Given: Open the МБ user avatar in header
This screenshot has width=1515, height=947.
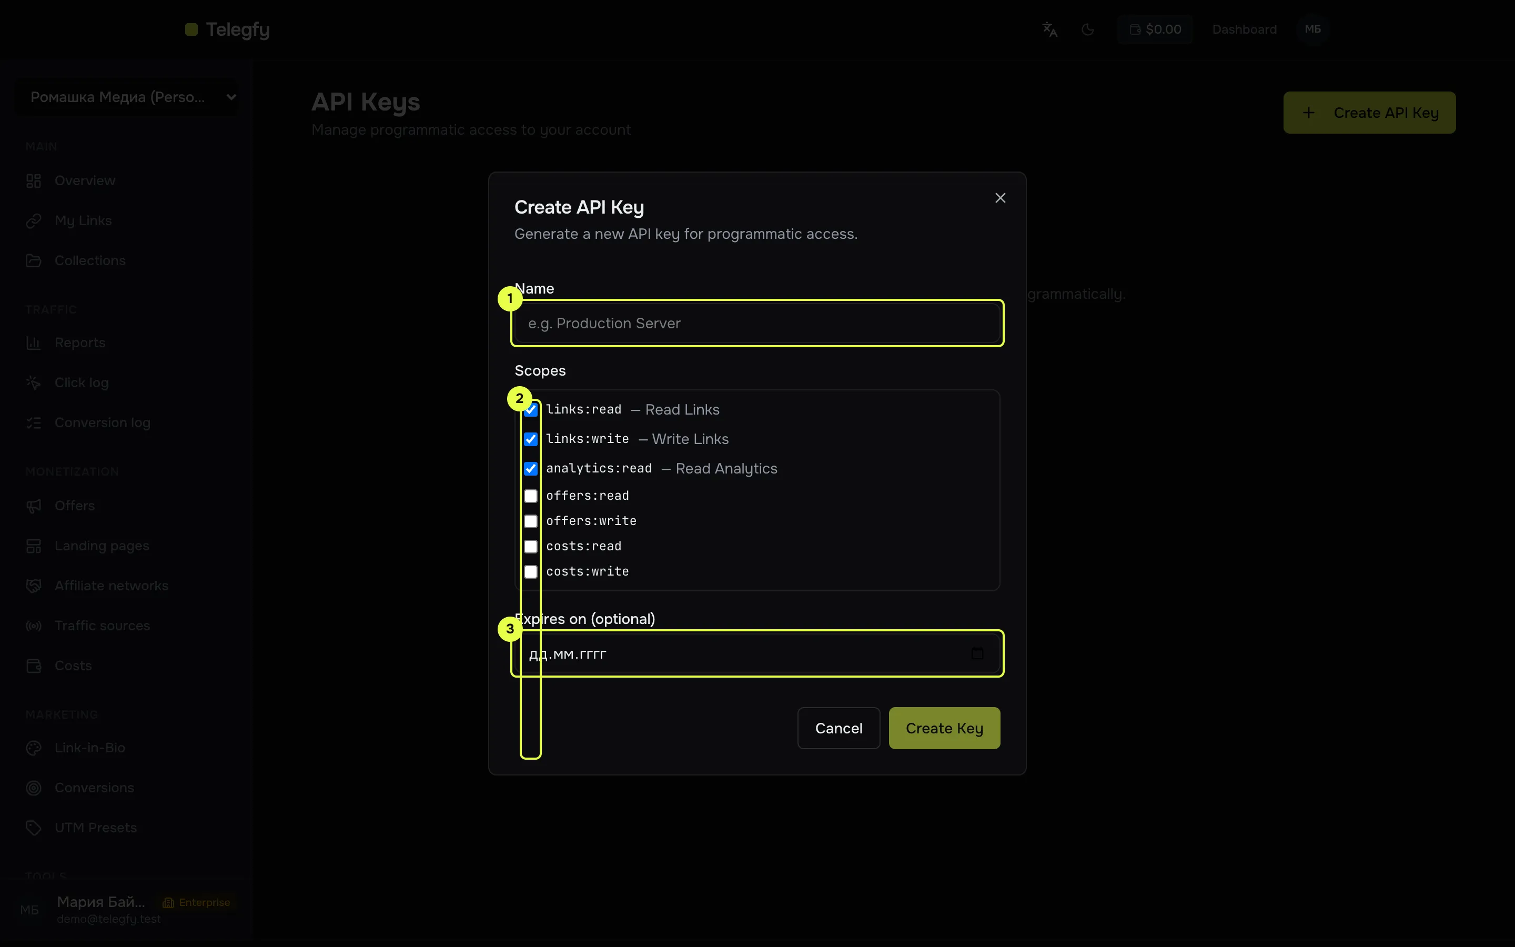Looking at the screenshot, I should (1313, 29).
